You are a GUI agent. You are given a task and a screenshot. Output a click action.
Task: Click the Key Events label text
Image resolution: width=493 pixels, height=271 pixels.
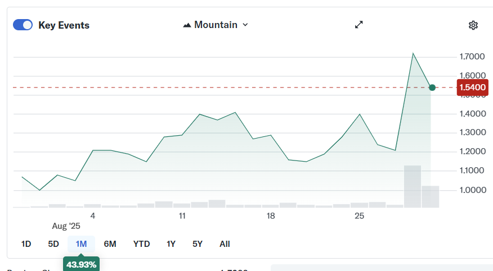[x=64, y=25]
